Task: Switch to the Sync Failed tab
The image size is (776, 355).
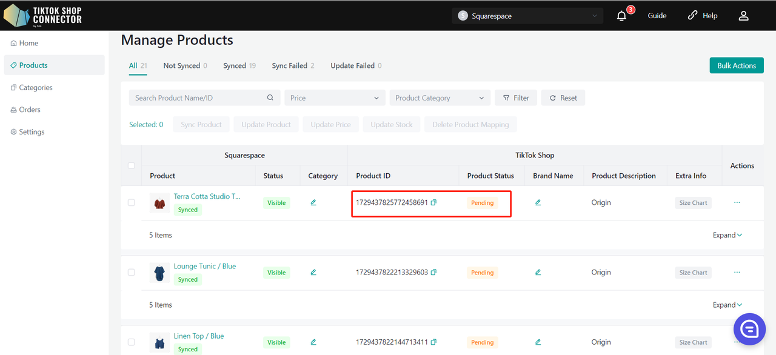Action: coord(292,66)
